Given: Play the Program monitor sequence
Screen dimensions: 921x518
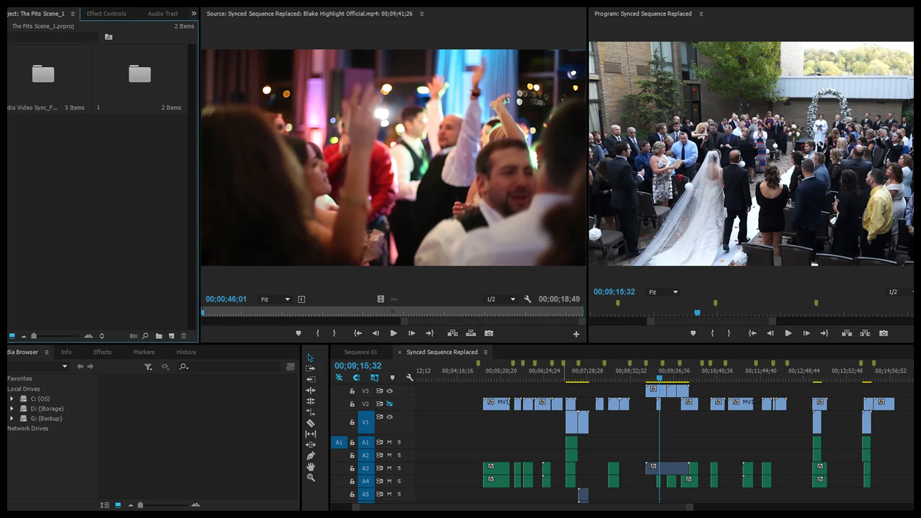Looking at the screenshot, I should (788, 333).
